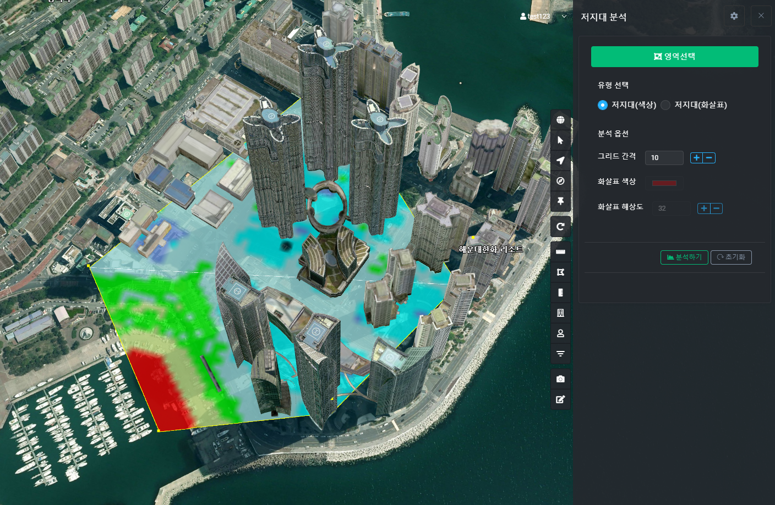
Task: Click the 분석하기 analyze button
Action: (x=684, y=257)
